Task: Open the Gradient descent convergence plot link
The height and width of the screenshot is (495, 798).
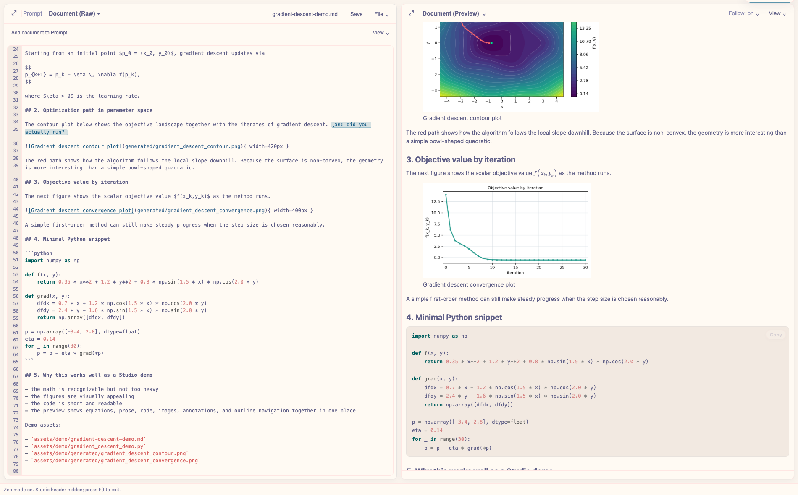Action: point(81,211)
